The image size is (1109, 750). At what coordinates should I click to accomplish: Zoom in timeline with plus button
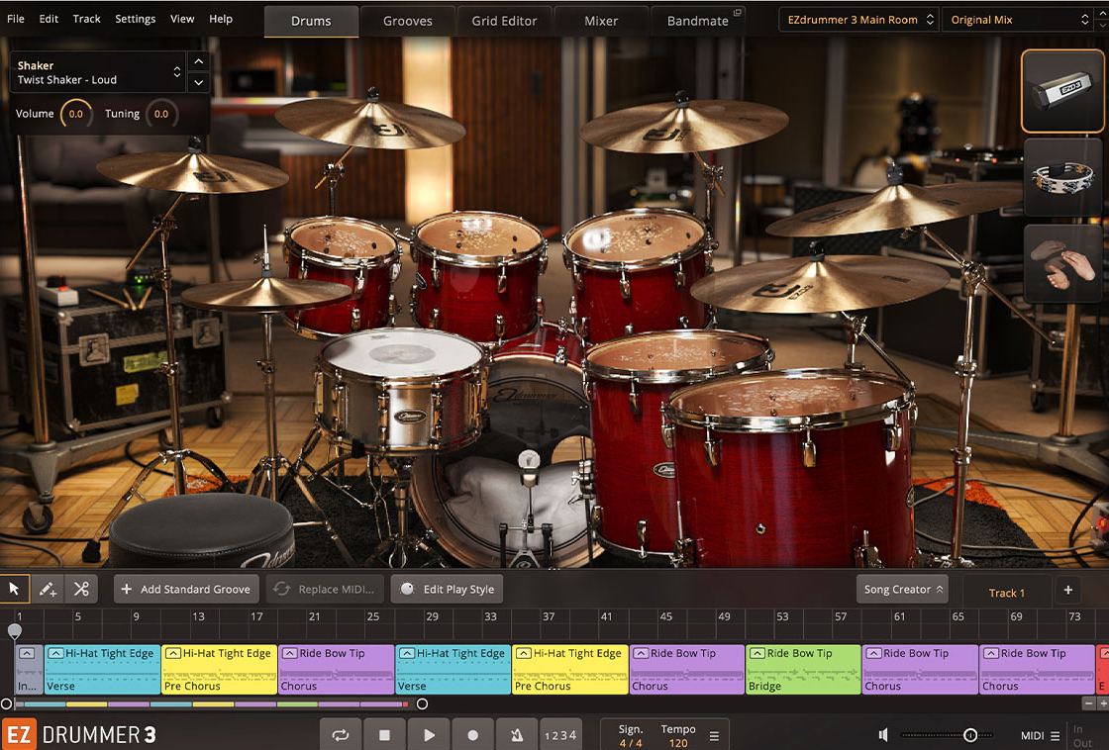click(1103, 703)
